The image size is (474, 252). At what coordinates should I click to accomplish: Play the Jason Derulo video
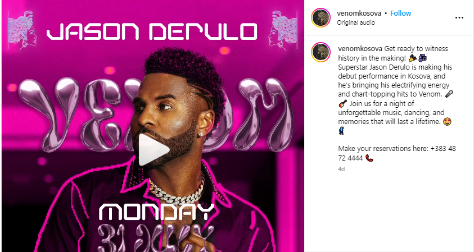point(154,150)
